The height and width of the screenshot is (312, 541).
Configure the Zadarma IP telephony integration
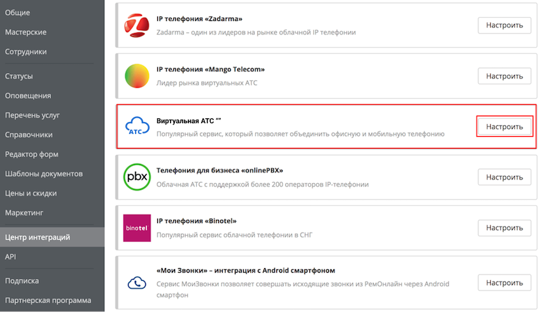coord(504,25)
